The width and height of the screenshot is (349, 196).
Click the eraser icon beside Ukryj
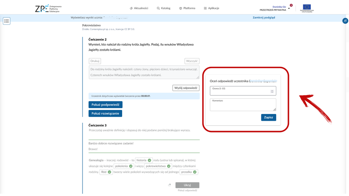tap(169, 185)
